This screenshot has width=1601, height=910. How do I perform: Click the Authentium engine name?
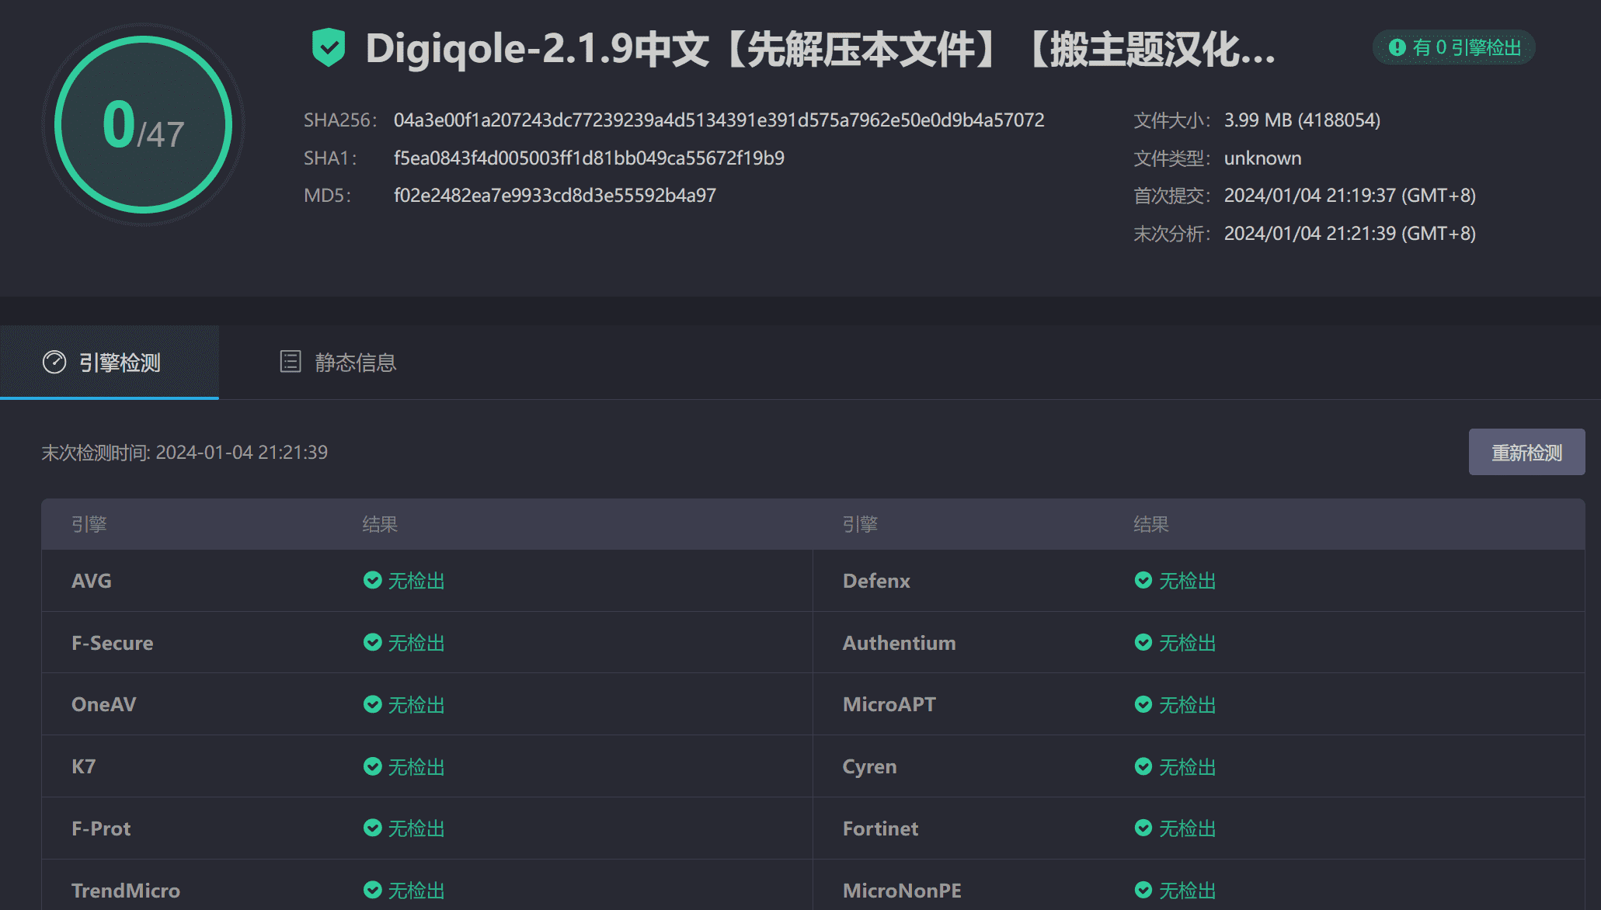pyautogui.click(x=900, y=643)
